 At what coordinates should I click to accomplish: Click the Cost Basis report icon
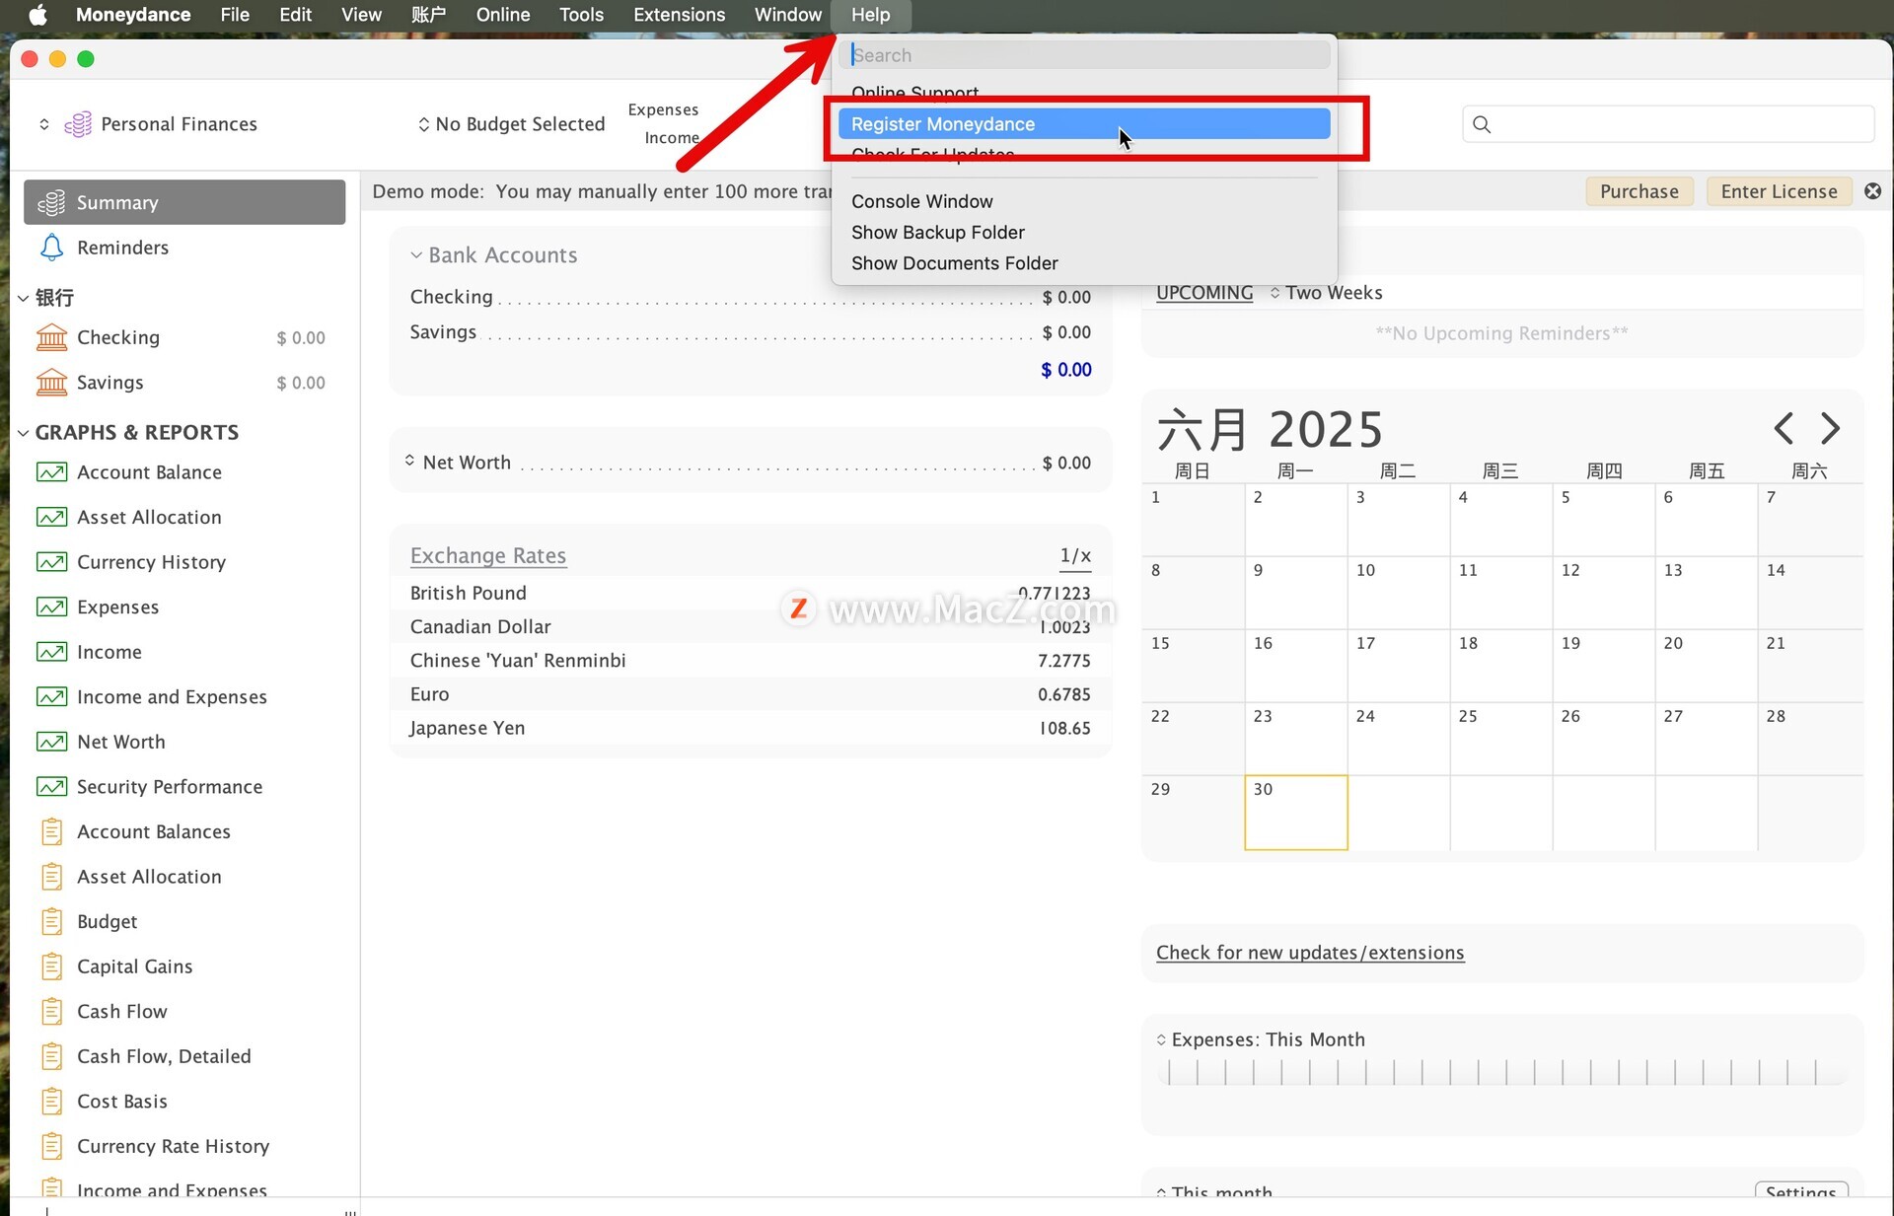(51, 1101)
